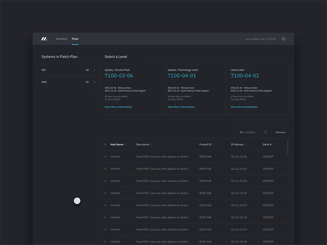Click the 'Systems in Patch Plan' heading
The height and width of the screenshot is (245, 327).
coord(59,57)
